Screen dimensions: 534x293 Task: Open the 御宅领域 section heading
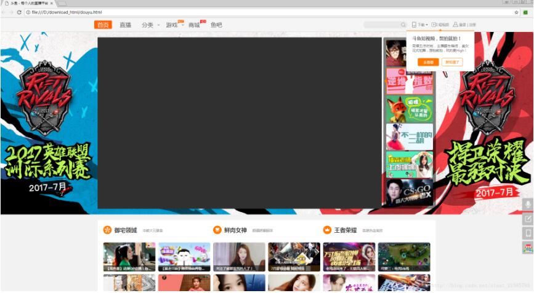[x=126, y=230]
